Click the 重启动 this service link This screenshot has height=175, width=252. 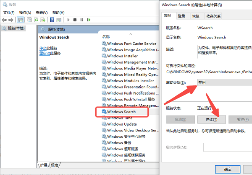point(45,53)
